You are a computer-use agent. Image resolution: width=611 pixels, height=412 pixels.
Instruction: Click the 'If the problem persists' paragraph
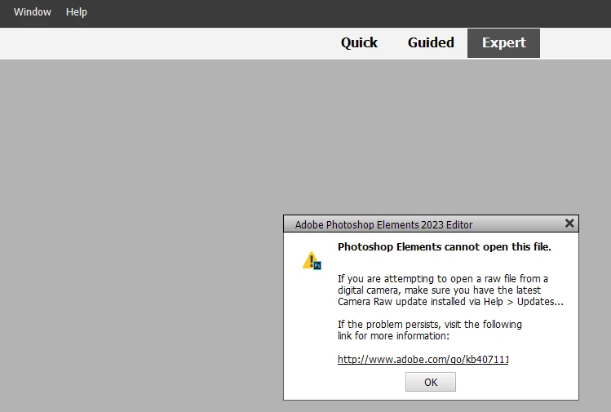(429, 330)
